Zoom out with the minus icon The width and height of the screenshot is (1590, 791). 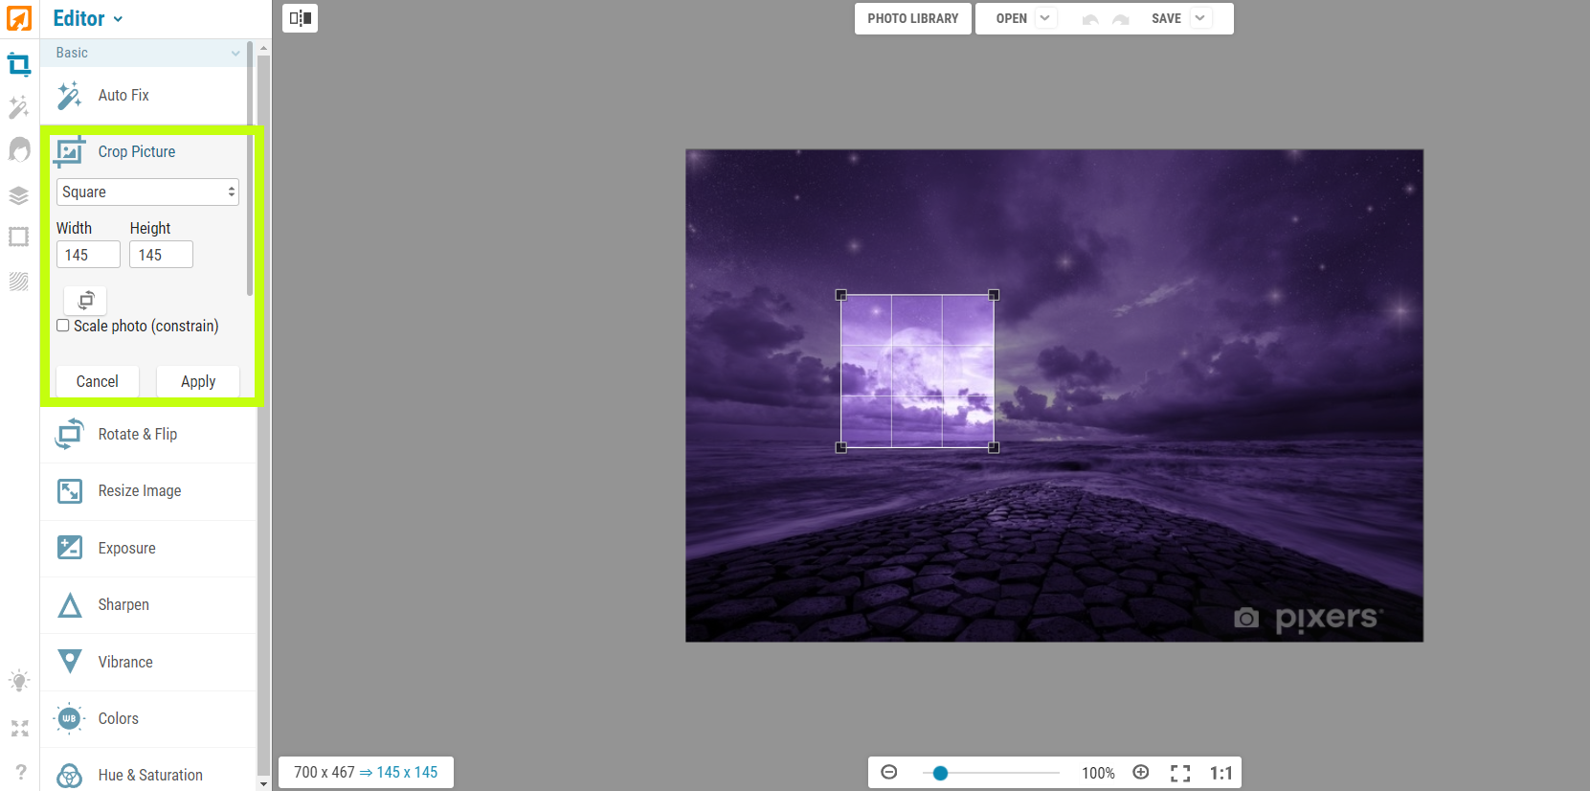coord(889,772)
